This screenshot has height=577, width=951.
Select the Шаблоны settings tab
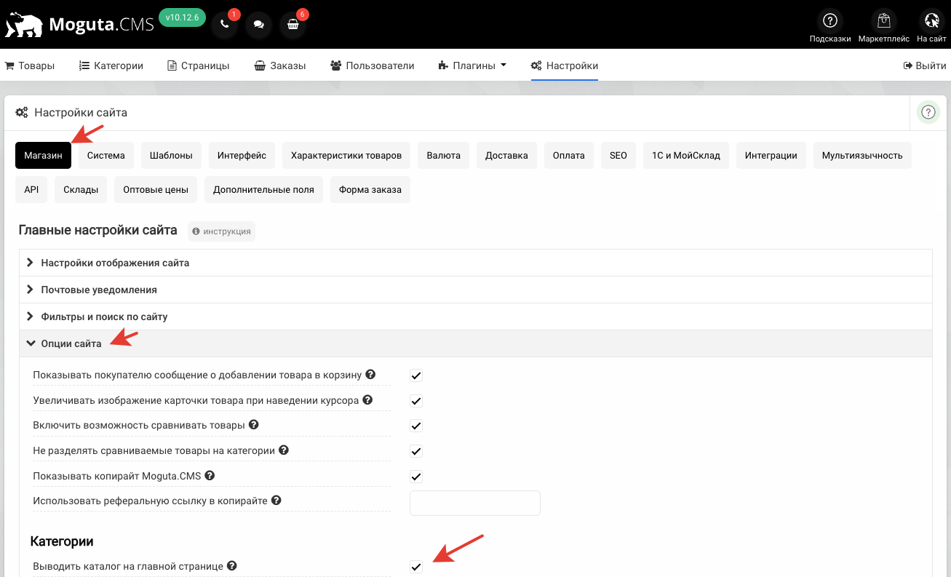171,156
